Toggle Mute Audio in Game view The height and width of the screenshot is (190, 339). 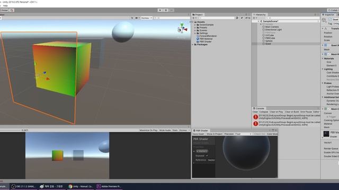165,130
